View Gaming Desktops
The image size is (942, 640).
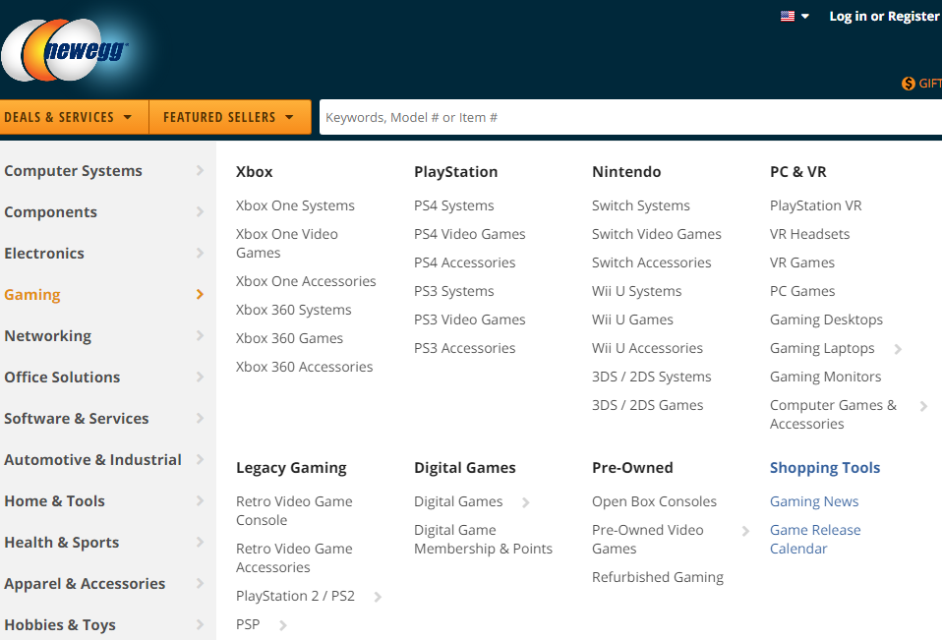tap(827, 320)
